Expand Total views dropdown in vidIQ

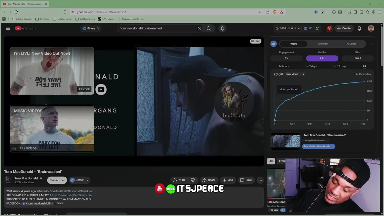point(295,74)
